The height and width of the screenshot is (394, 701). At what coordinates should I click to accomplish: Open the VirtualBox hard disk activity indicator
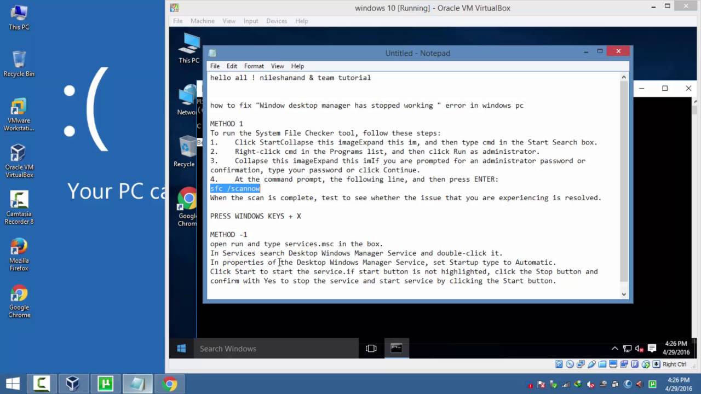[559, 364]
